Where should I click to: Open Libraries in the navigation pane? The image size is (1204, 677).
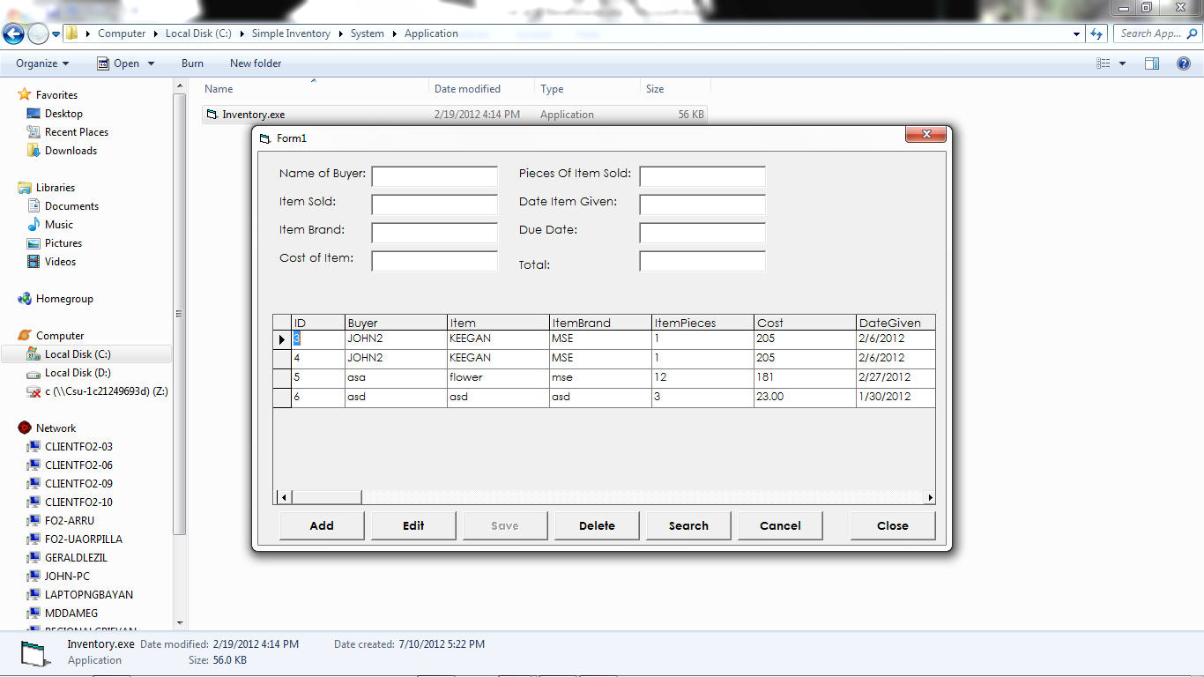[x=56, y=188]
